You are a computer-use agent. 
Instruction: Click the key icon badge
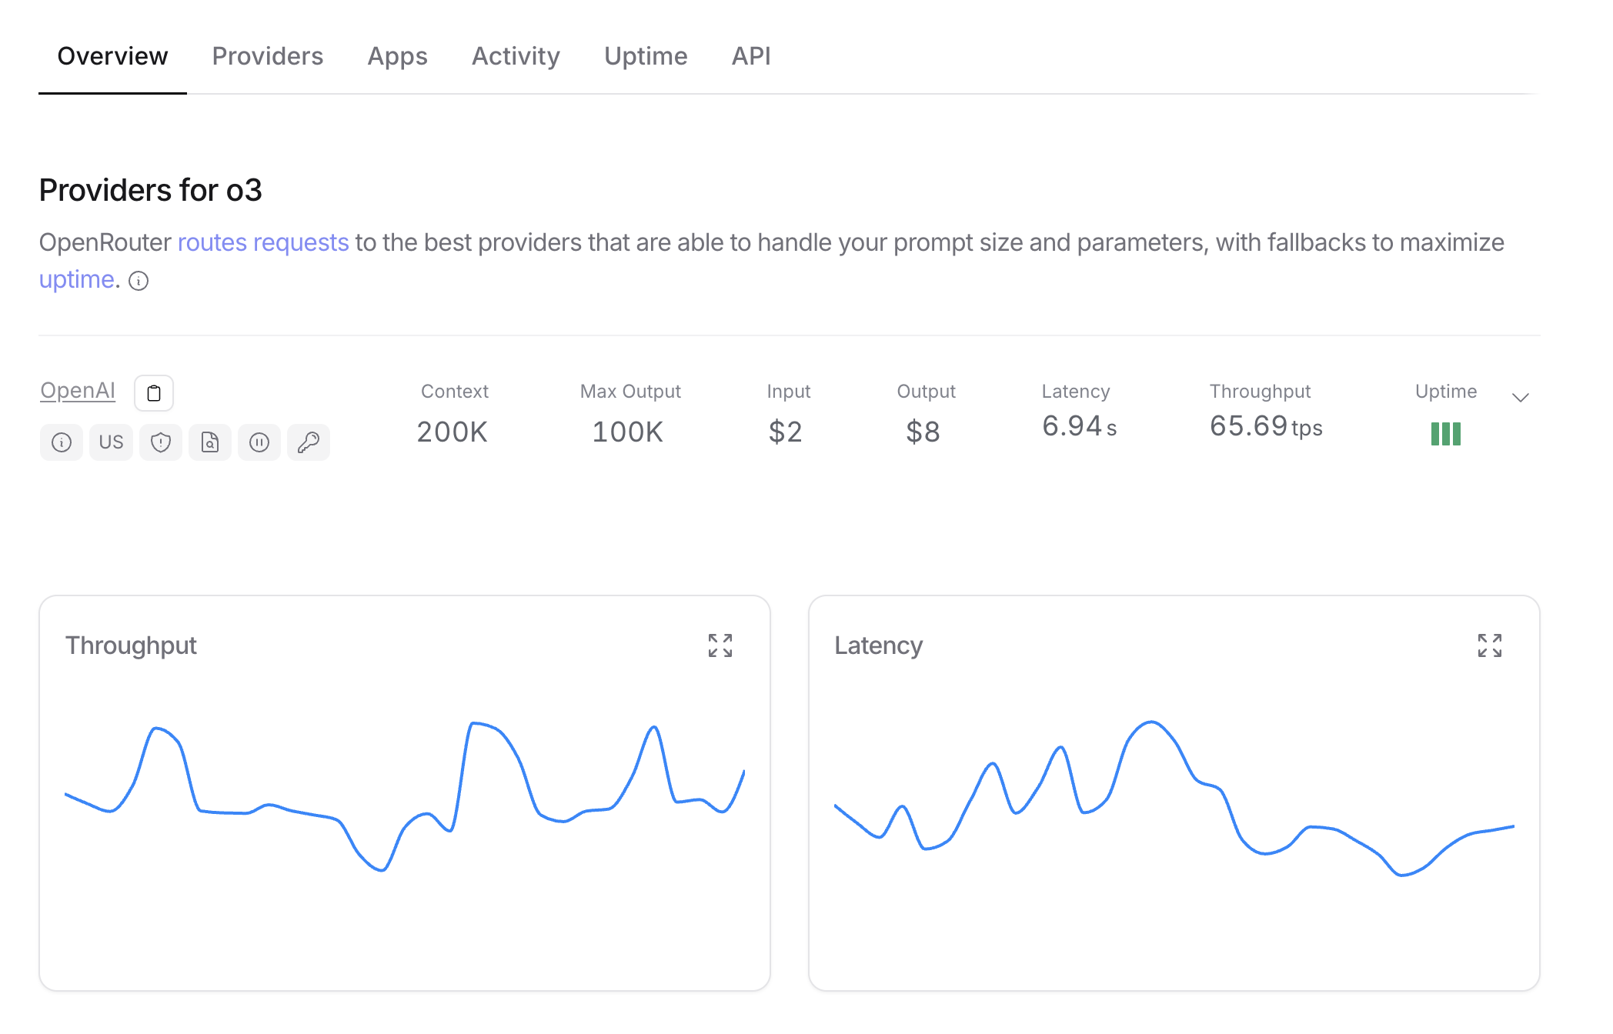pos(309,442)
